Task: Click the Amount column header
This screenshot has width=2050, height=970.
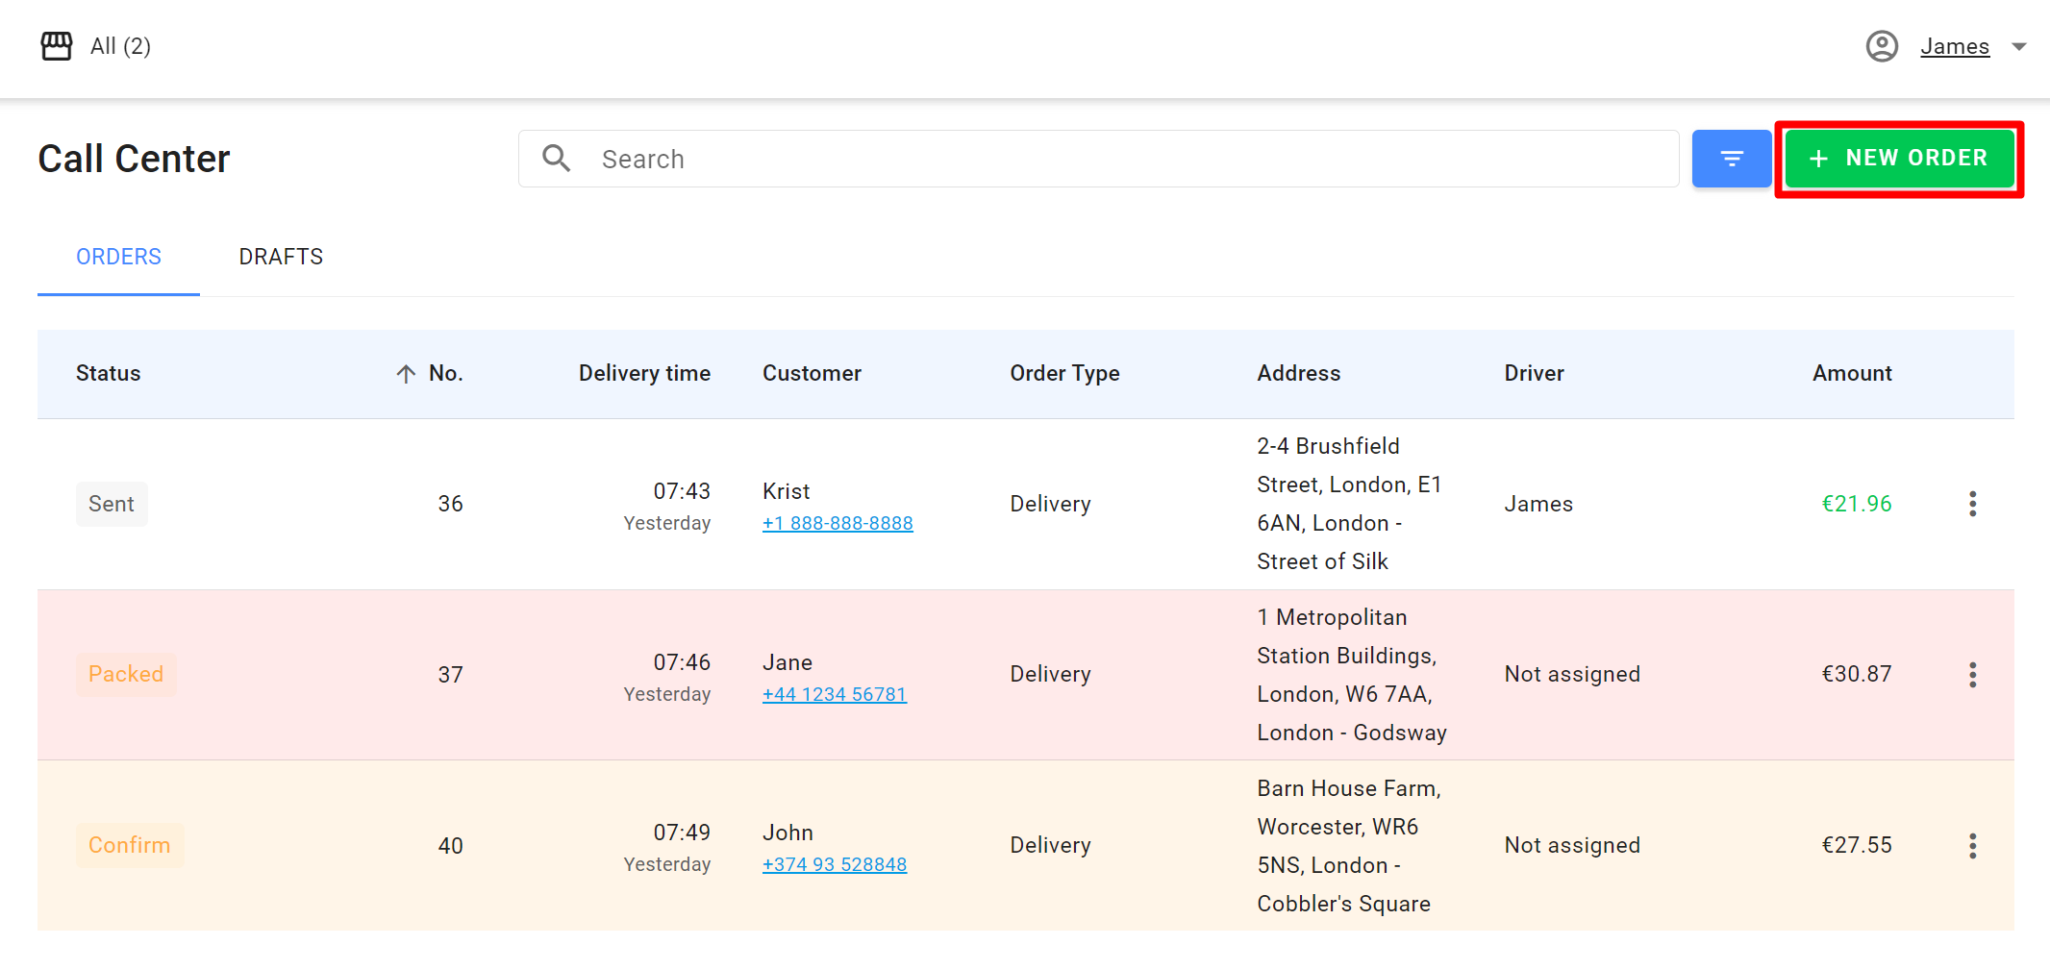Action: click(1852, 373)
